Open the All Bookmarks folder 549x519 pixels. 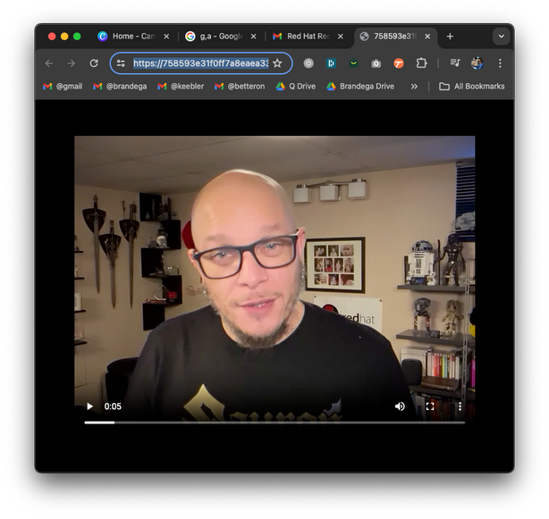471,87
